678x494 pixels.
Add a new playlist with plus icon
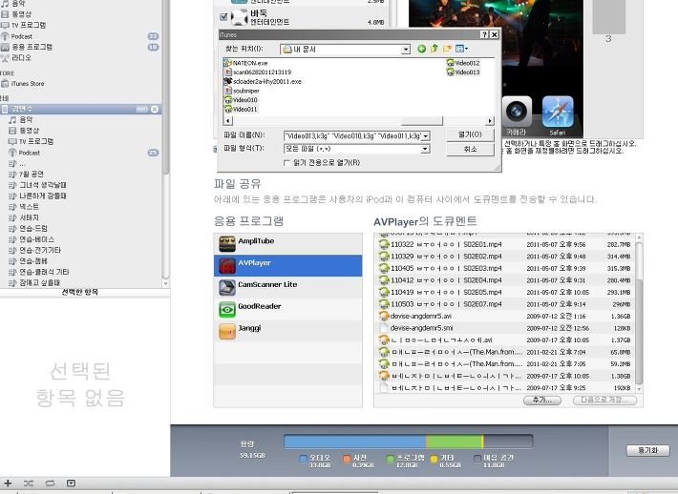pos(8,484)
